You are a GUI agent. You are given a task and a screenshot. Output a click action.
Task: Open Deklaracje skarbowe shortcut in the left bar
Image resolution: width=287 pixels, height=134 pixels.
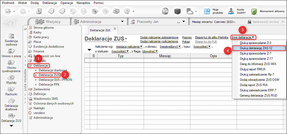click(11, 104)
